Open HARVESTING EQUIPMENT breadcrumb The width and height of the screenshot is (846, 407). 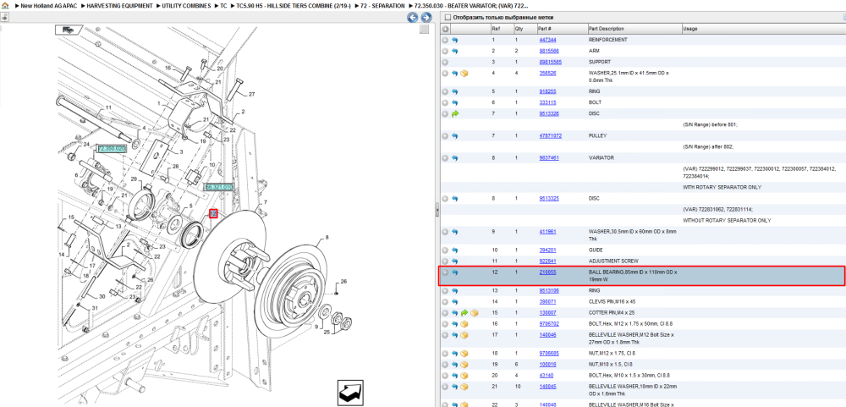coord(120,5)
